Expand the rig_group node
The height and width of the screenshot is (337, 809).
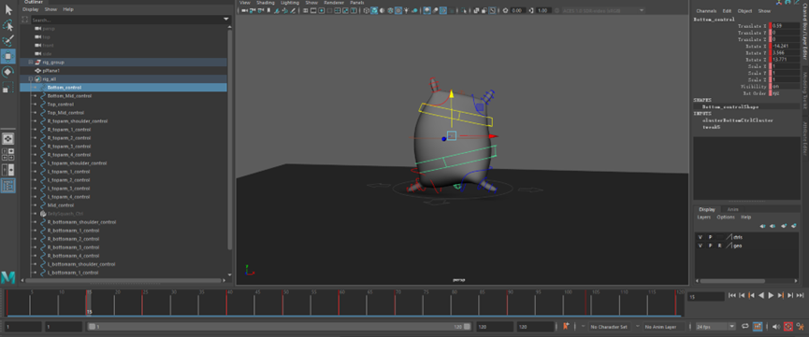(x=31, y=62)
